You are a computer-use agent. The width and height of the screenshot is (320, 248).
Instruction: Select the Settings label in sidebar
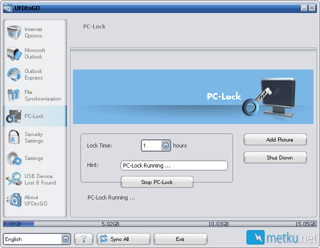34,158
